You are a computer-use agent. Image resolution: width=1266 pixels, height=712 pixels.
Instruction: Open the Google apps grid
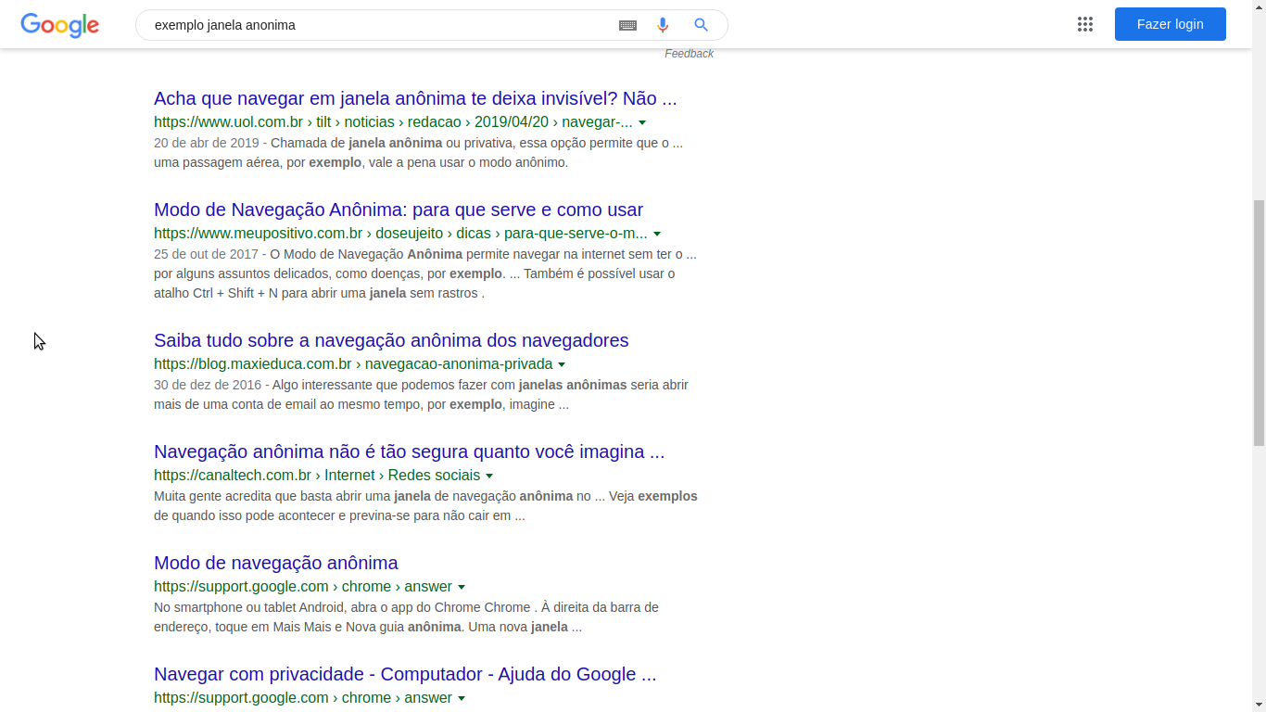[1085, 24]
